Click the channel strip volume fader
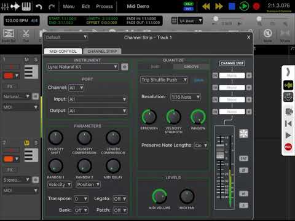Screen dimensions: 295x221 point(220,152)
